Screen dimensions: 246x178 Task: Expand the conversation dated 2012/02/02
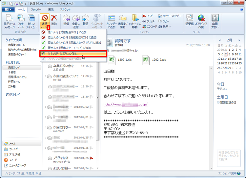[46, 107]
